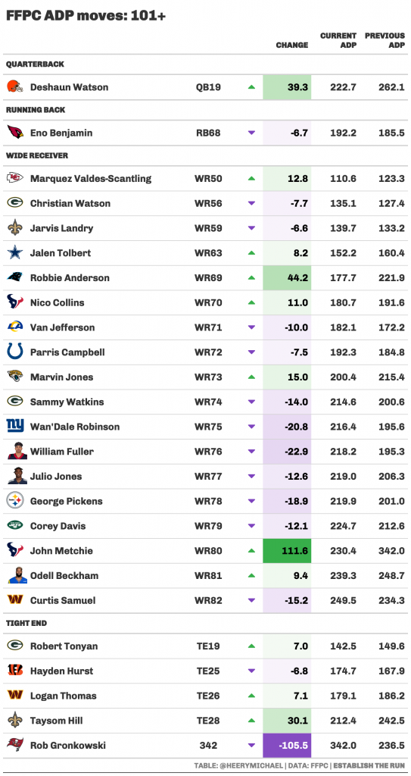Click William Fuller's headshot thumbnail

click(x=17, y=451)
